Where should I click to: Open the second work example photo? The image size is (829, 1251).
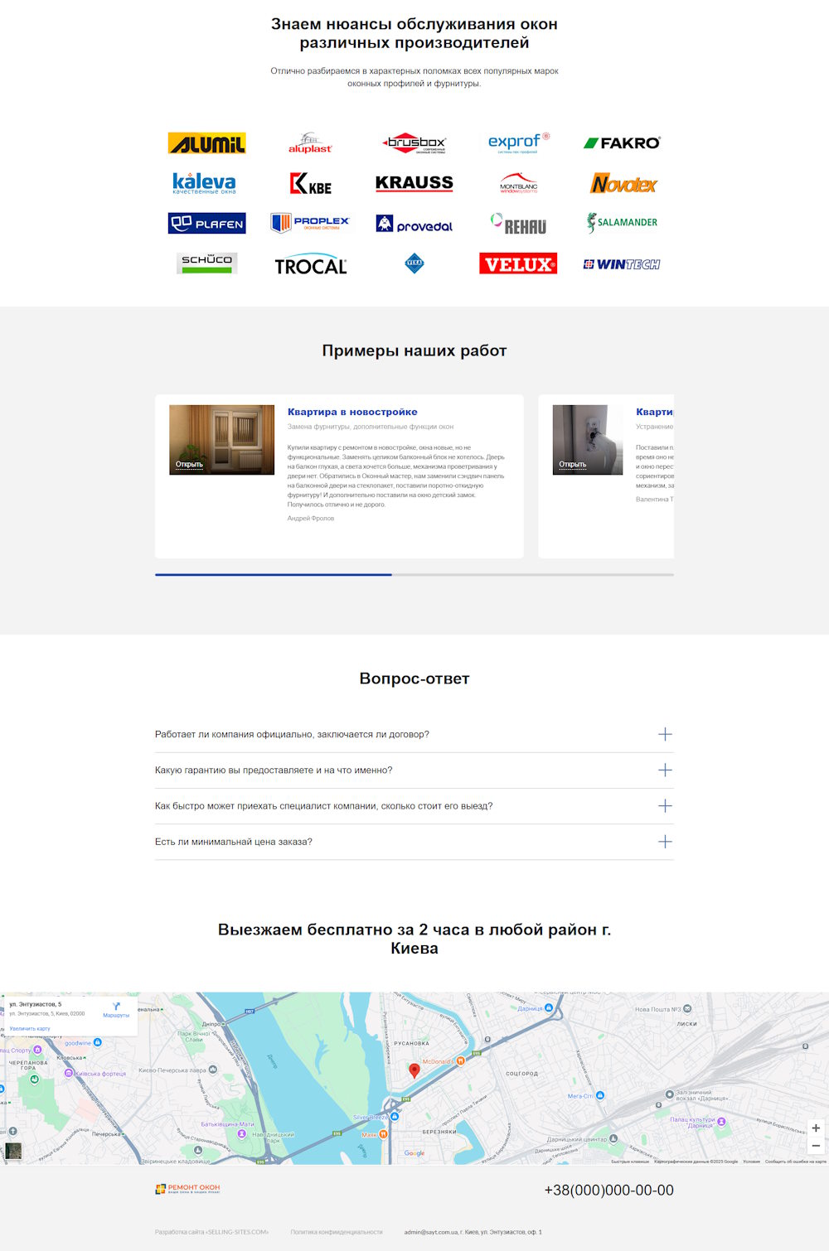[x=588, y=440]
